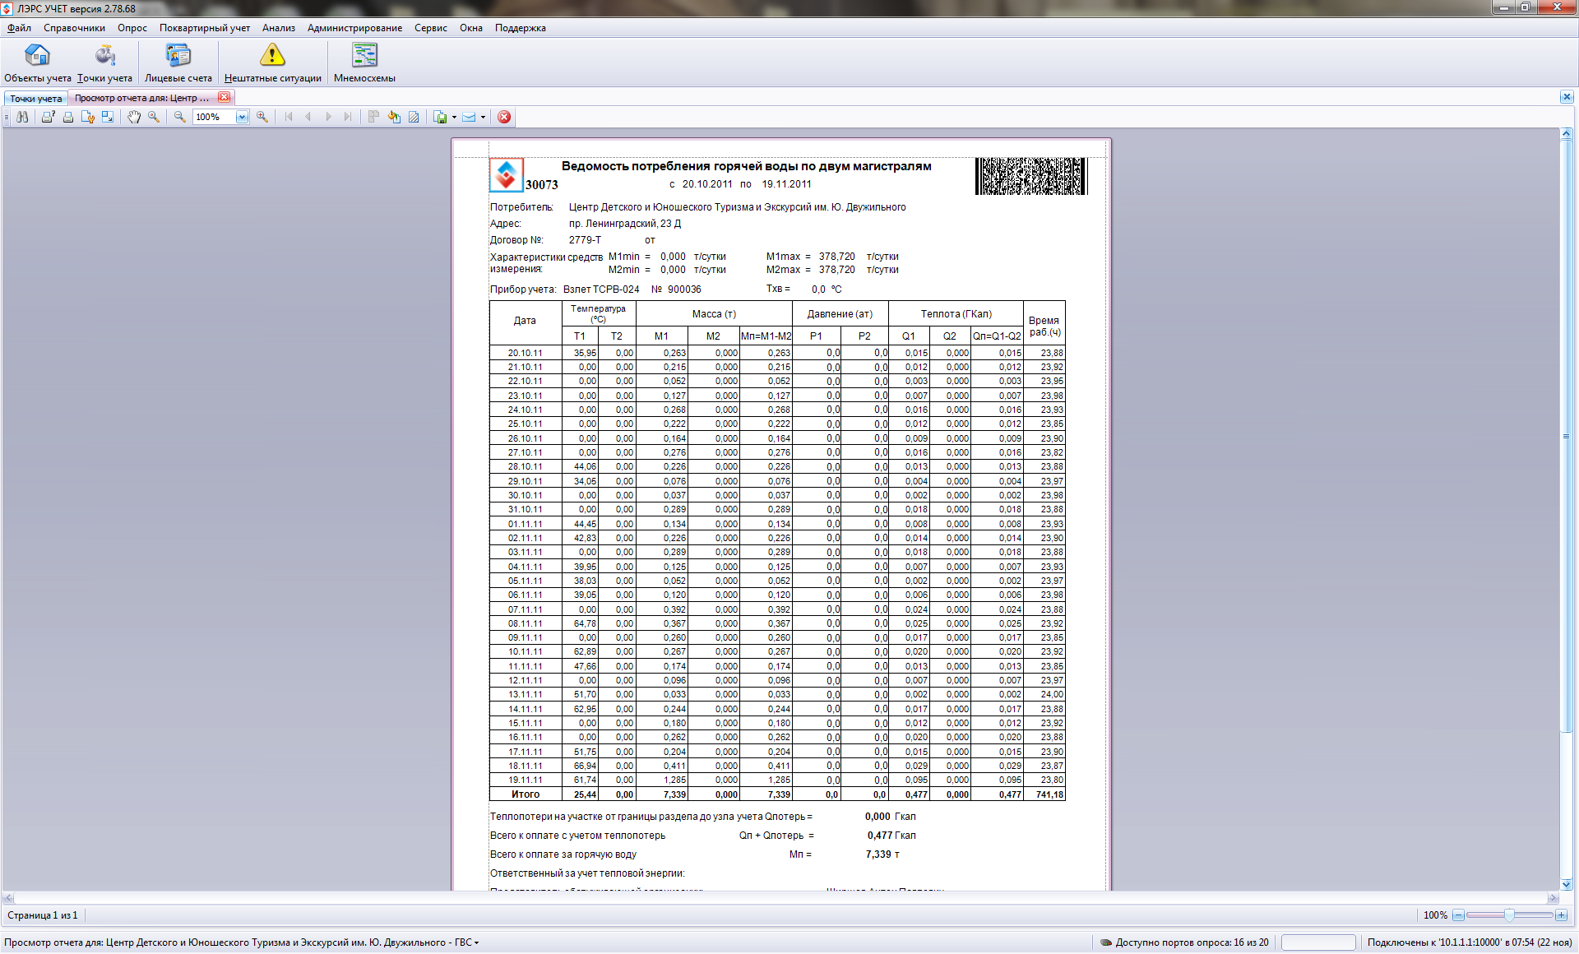Open the Анализ menu
This screenshot has width=1579, height=954.
pos(279,28)
